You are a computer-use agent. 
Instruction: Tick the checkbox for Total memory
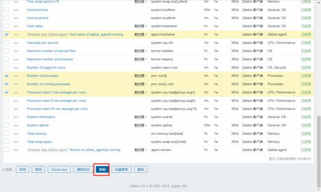tap(6, 133)
